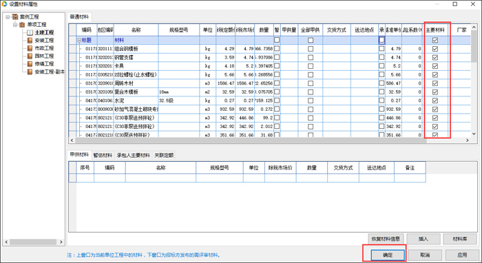This screenshot has height=263, width=482.
Task: Click the 数量 column header in top grid
Action: (264, 30)
